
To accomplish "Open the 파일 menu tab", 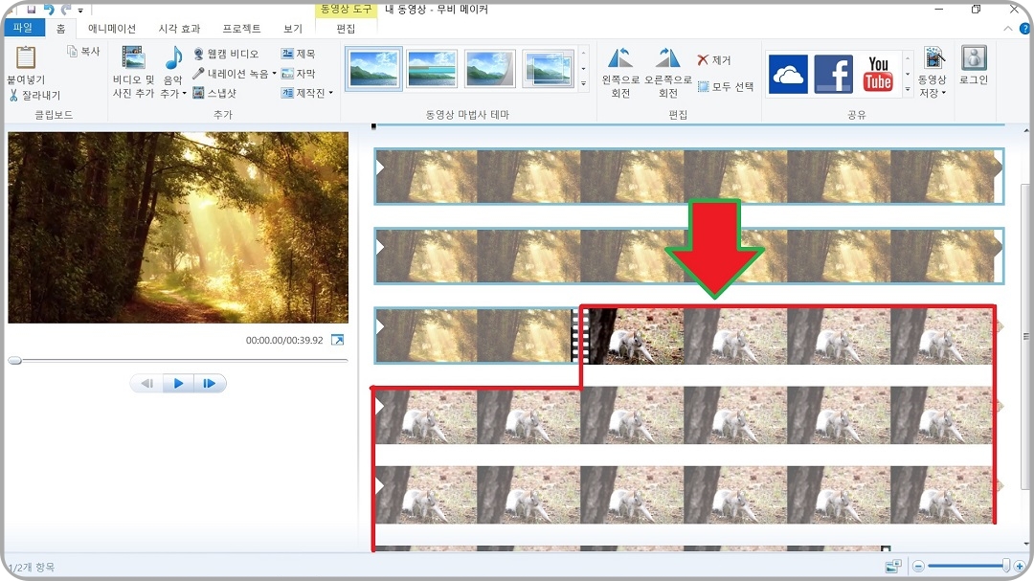I will (23, 28).
